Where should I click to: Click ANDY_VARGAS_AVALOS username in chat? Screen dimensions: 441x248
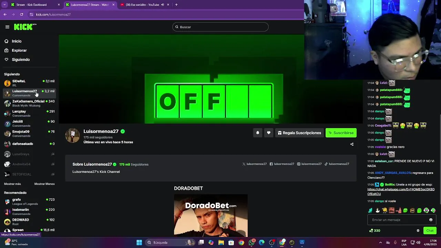tap(393, 173)
